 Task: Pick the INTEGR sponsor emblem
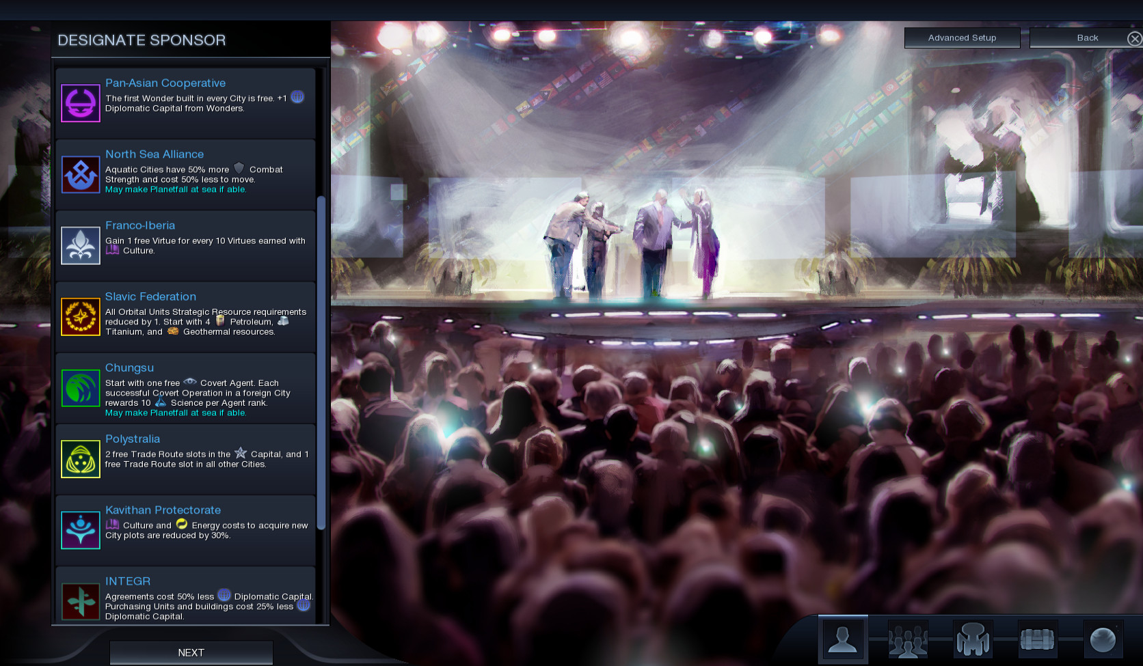[81, 601]
